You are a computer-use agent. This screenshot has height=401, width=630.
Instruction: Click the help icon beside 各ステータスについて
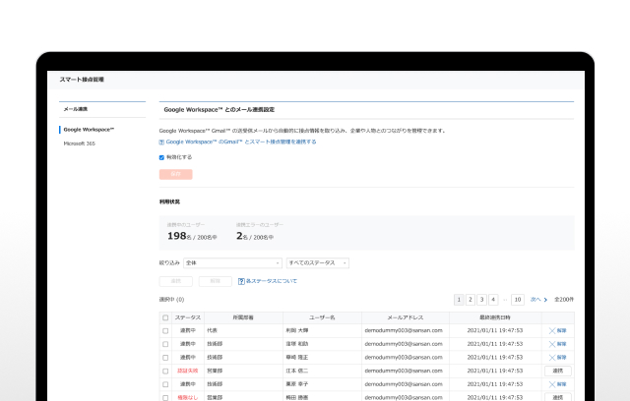point(241,281)
